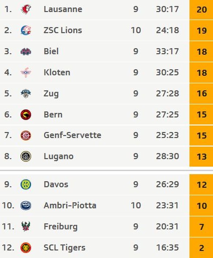Click the Freiburg dragon logo
This screenshot has height=258, width=213.
pyautogui.click(x=26, y=226)
